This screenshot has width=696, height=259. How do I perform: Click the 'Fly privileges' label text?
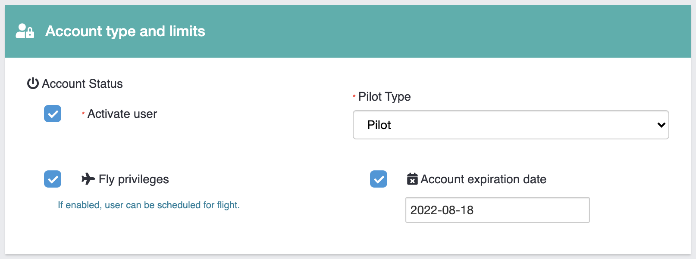[x=134, y=179]
